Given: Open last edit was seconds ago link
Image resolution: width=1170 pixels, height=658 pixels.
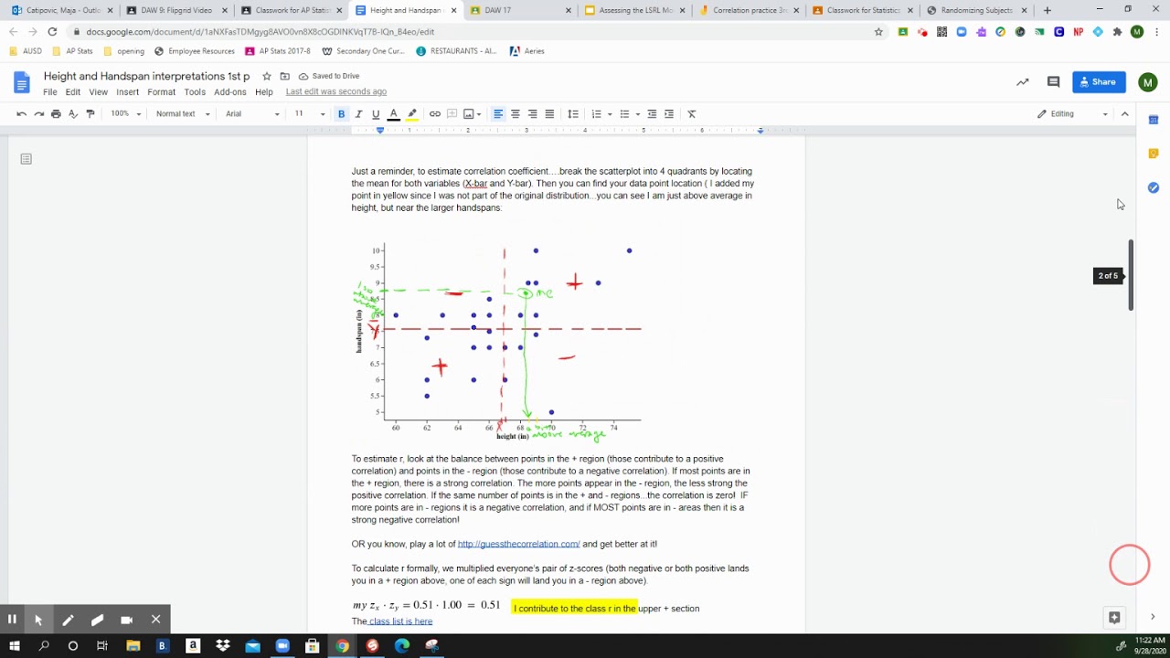Looking at the screenshot, I should (335, 91).
